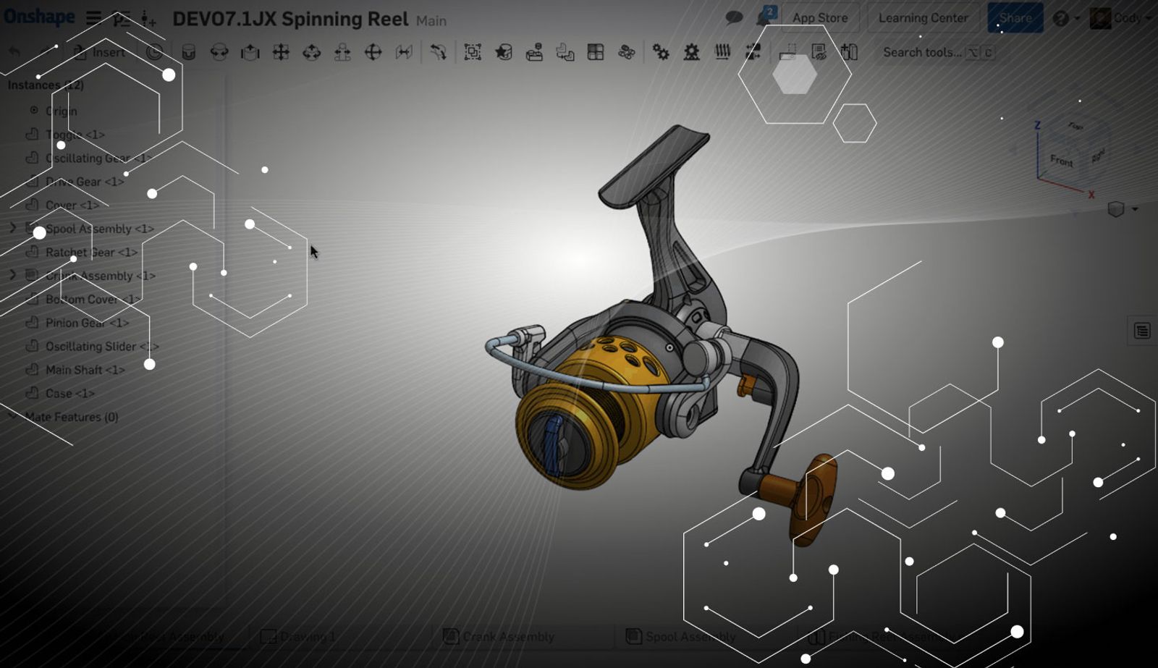Image resolution: width=1158 pixels, height=668 pixels.
Task: Open the comments speech bubble icon
Action: coord(734,18)
